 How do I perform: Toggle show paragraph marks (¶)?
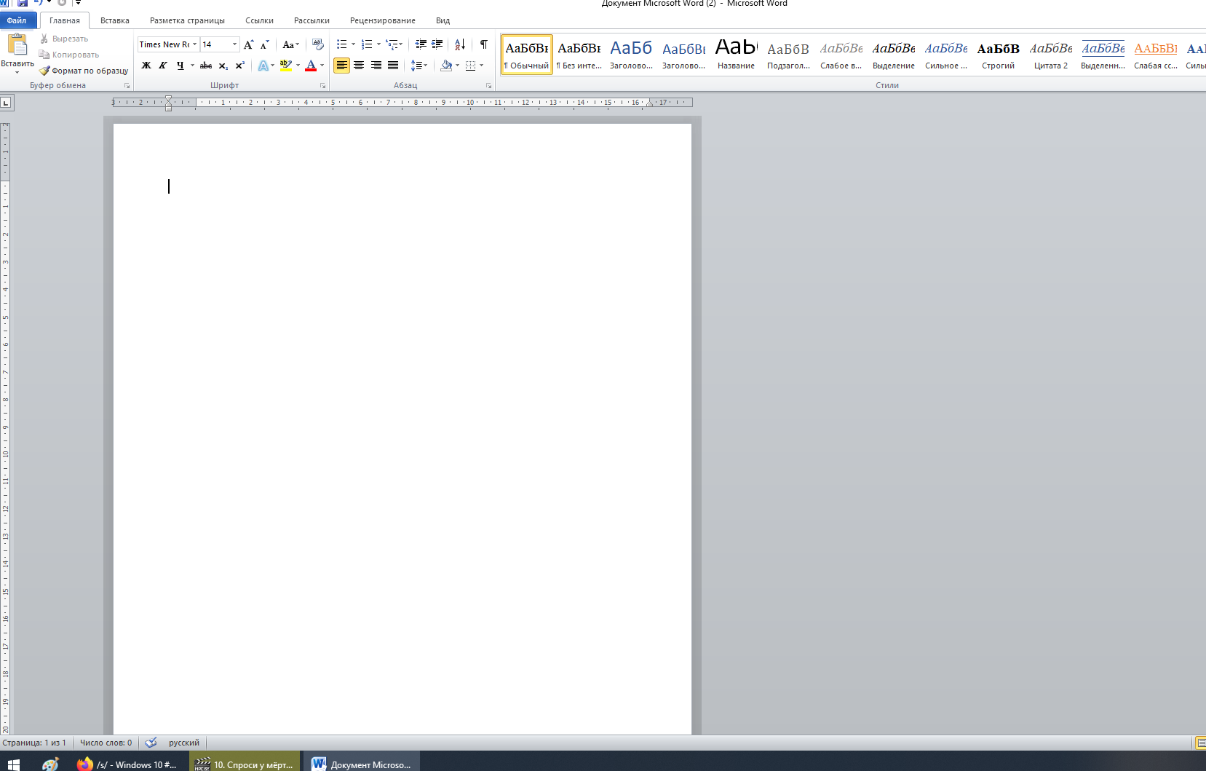[x=484, y=44]
